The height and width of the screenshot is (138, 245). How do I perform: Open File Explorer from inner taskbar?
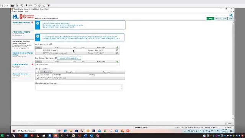pyautogui.click(x=71, y=131)
